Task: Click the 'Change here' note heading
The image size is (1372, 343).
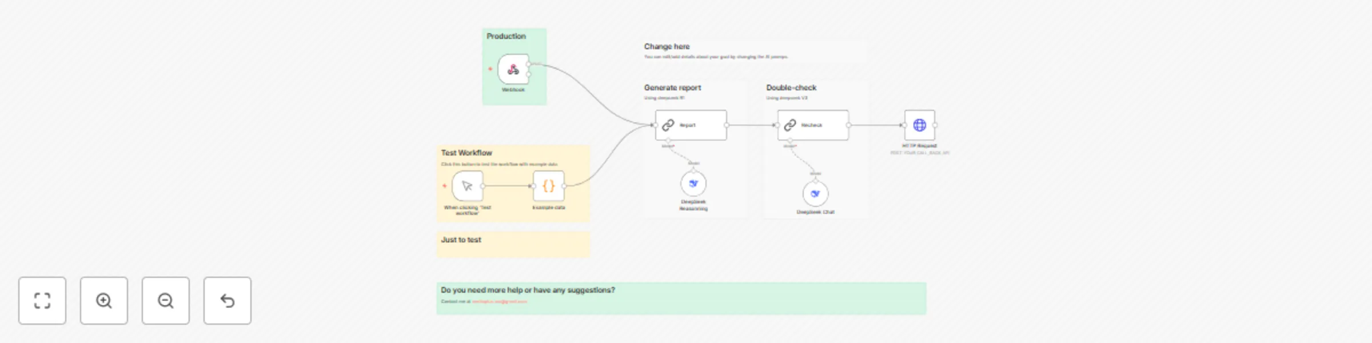Action: [667, 46]
